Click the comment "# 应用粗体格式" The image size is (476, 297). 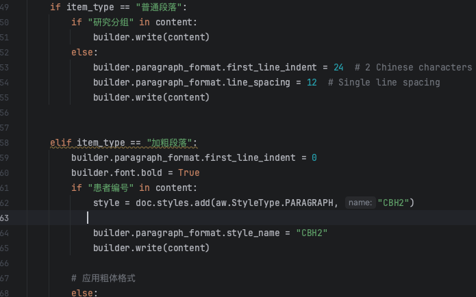pos(103,279)
